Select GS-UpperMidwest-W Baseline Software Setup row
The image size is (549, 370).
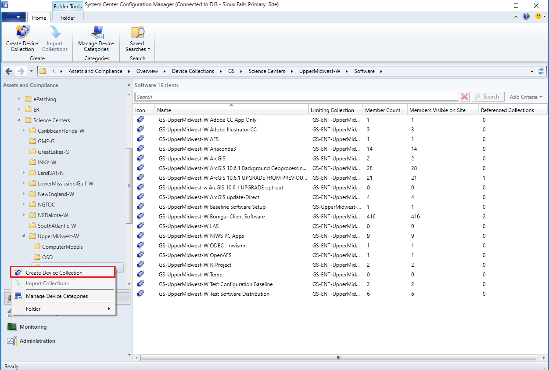pyautogui.click(x=341, y=207)
